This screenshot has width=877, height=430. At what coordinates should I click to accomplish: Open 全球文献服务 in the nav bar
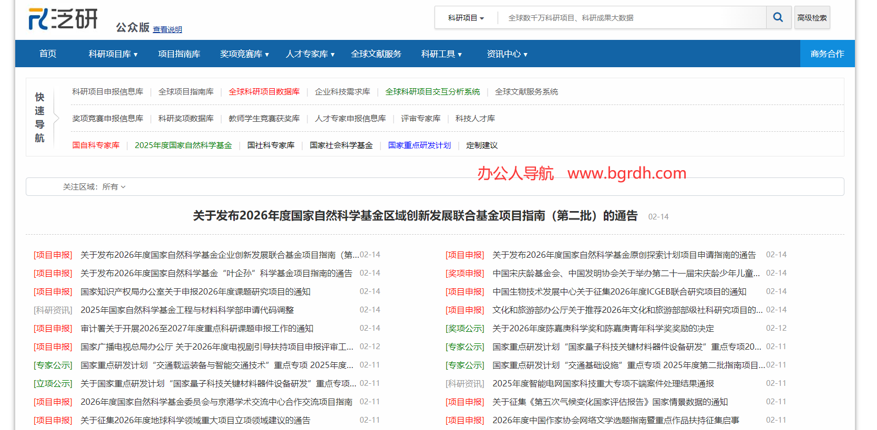pos(376,54)
